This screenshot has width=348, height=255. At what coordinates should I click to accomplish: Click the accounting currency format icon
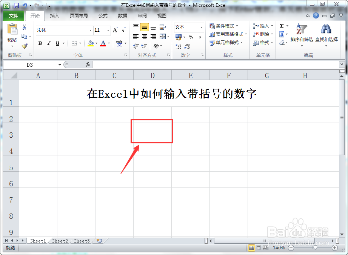pos(179,37)
